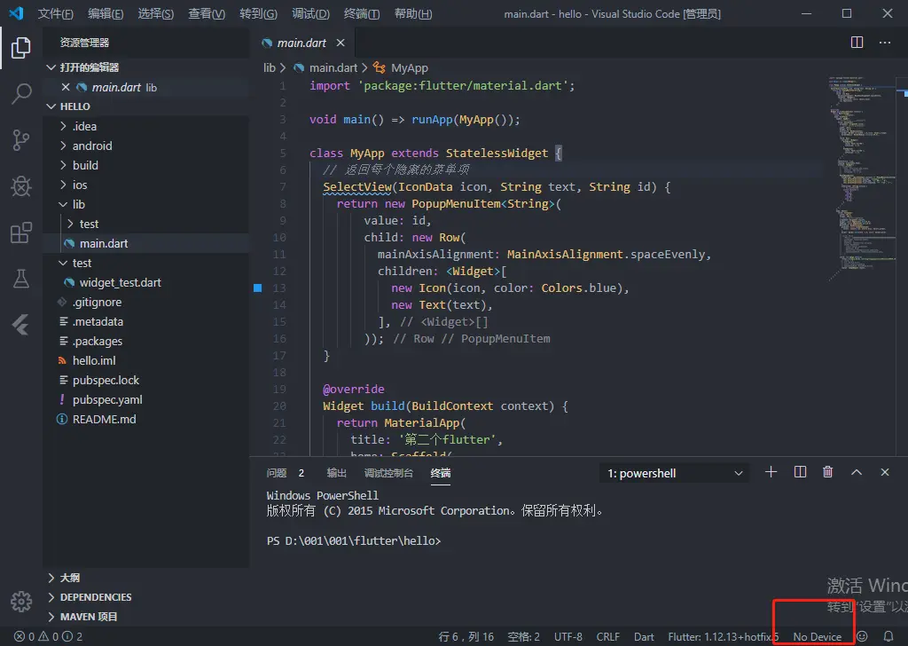Switch to the 问题 panel tab
This screenshot has height=646, width=908.
[x=279, y=472]
